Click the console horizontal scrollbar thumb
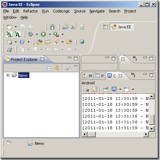 tap(92, 134)
